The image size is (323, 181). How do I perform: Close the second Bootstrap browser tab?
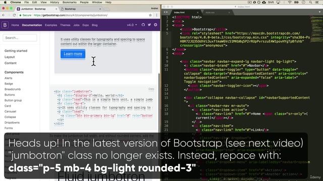coord(100,9)
